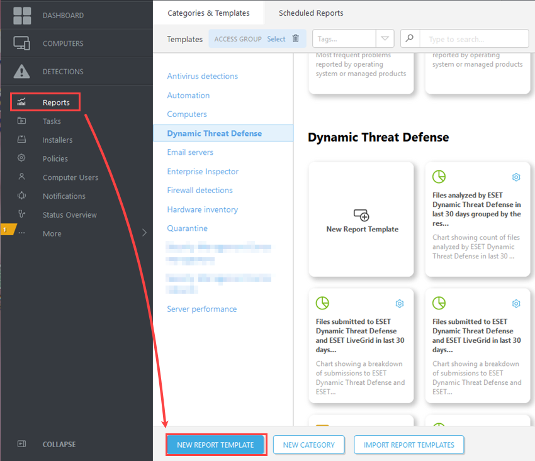Viewport: 535px width, 461px height.
Task: Select Enterprise Inspector category
Action: (x=203, y=171)
